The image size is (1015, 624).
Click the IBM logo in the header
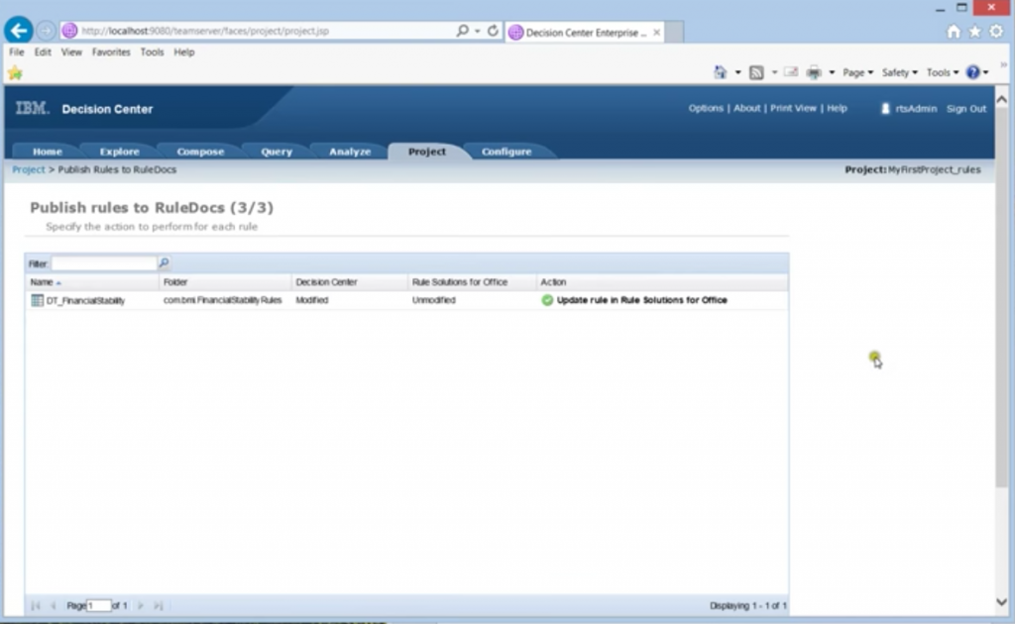33,108
